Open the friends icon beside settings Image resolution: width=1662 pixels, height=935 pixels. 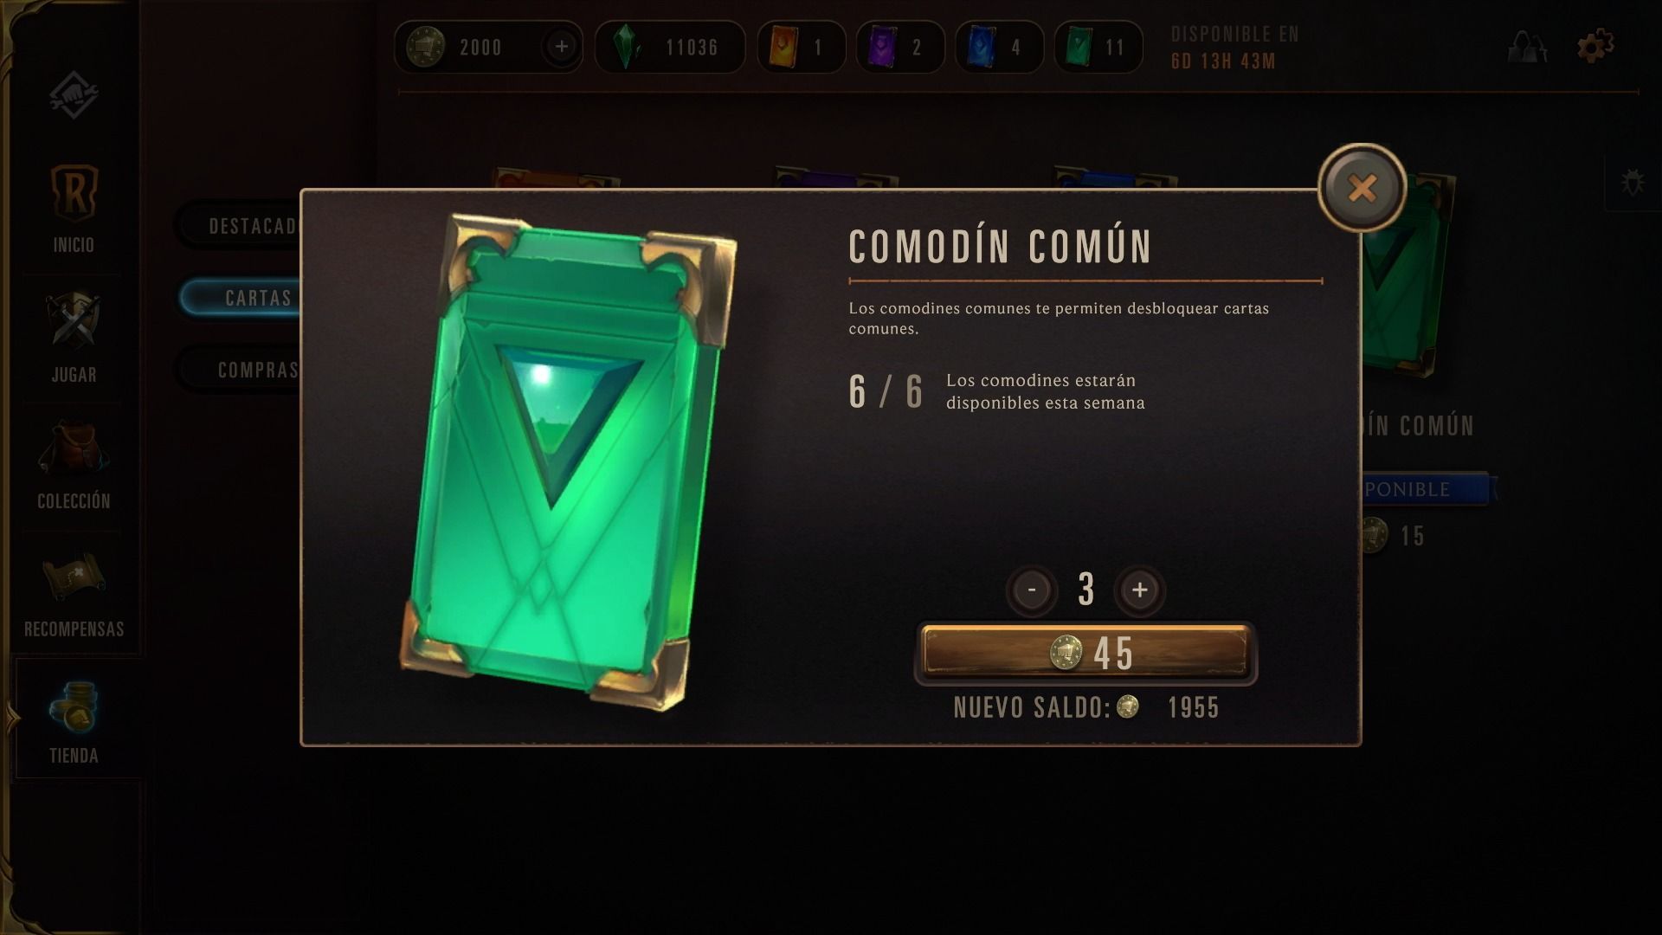[x=1527, y=47]
